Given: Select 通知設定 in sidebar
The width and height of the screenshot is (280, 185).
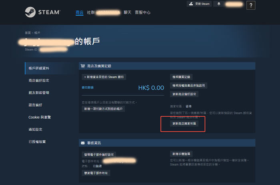Looking at the screenshot, I should pyautogui.click(x=35, y=129).
